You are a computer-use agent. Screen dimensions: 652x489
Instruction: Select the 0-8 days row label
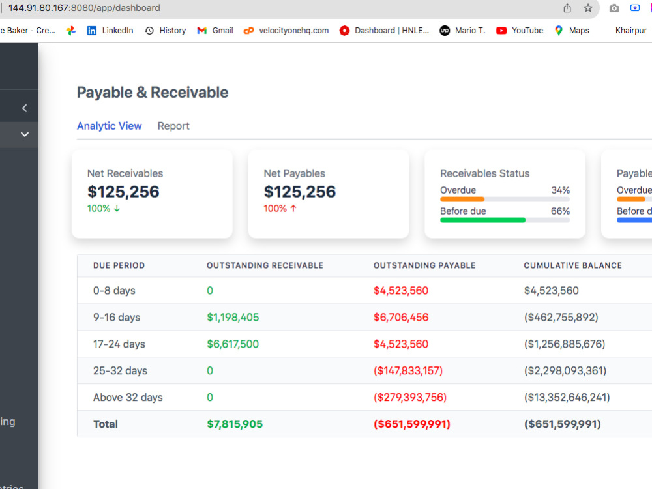[x=114, y=291]
